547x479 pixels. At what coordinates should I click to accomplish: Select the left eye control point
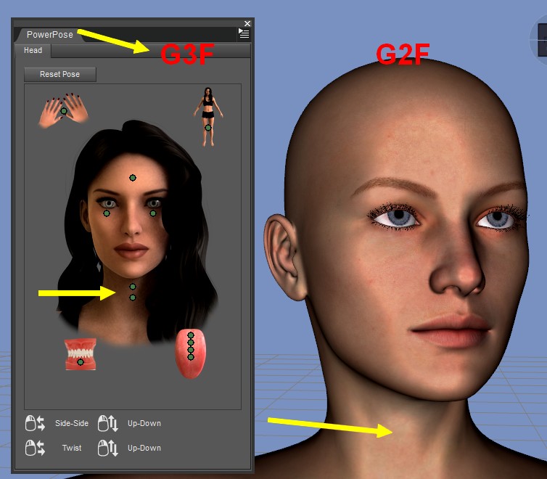(x=107, y=213)
